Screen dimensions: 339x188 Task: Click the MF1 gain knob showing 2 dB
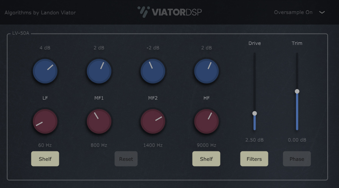click(99, 71)
